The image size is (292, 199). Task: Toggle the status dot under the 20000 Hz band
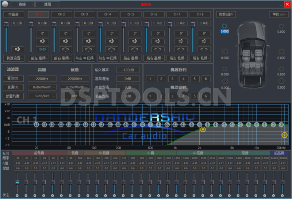point(284,196)
